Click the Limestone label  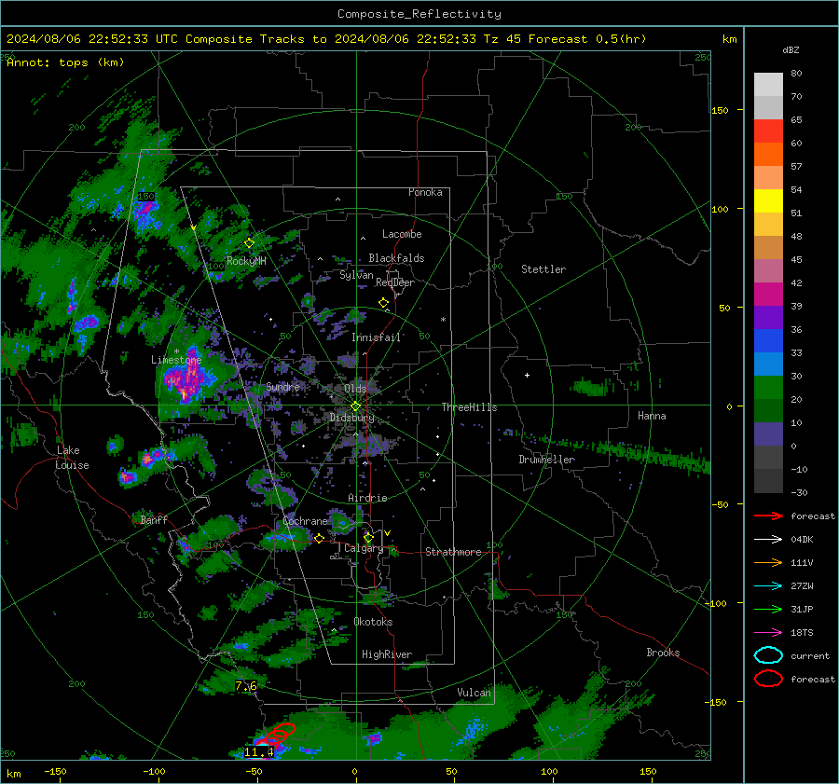click(x=176, y=360)
